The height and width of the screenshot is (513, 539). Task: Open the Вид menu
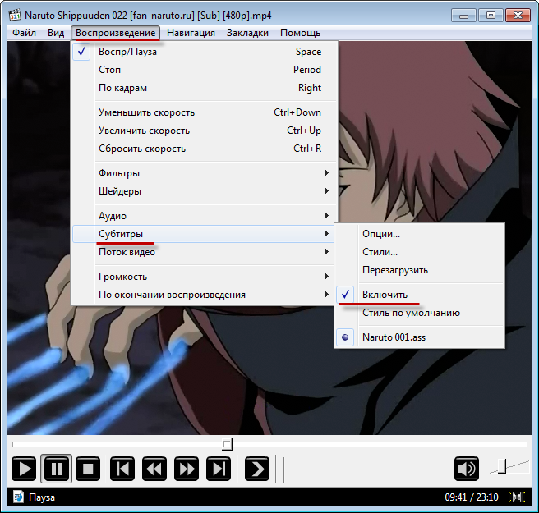pyautogui.click(x=56, y=33)
